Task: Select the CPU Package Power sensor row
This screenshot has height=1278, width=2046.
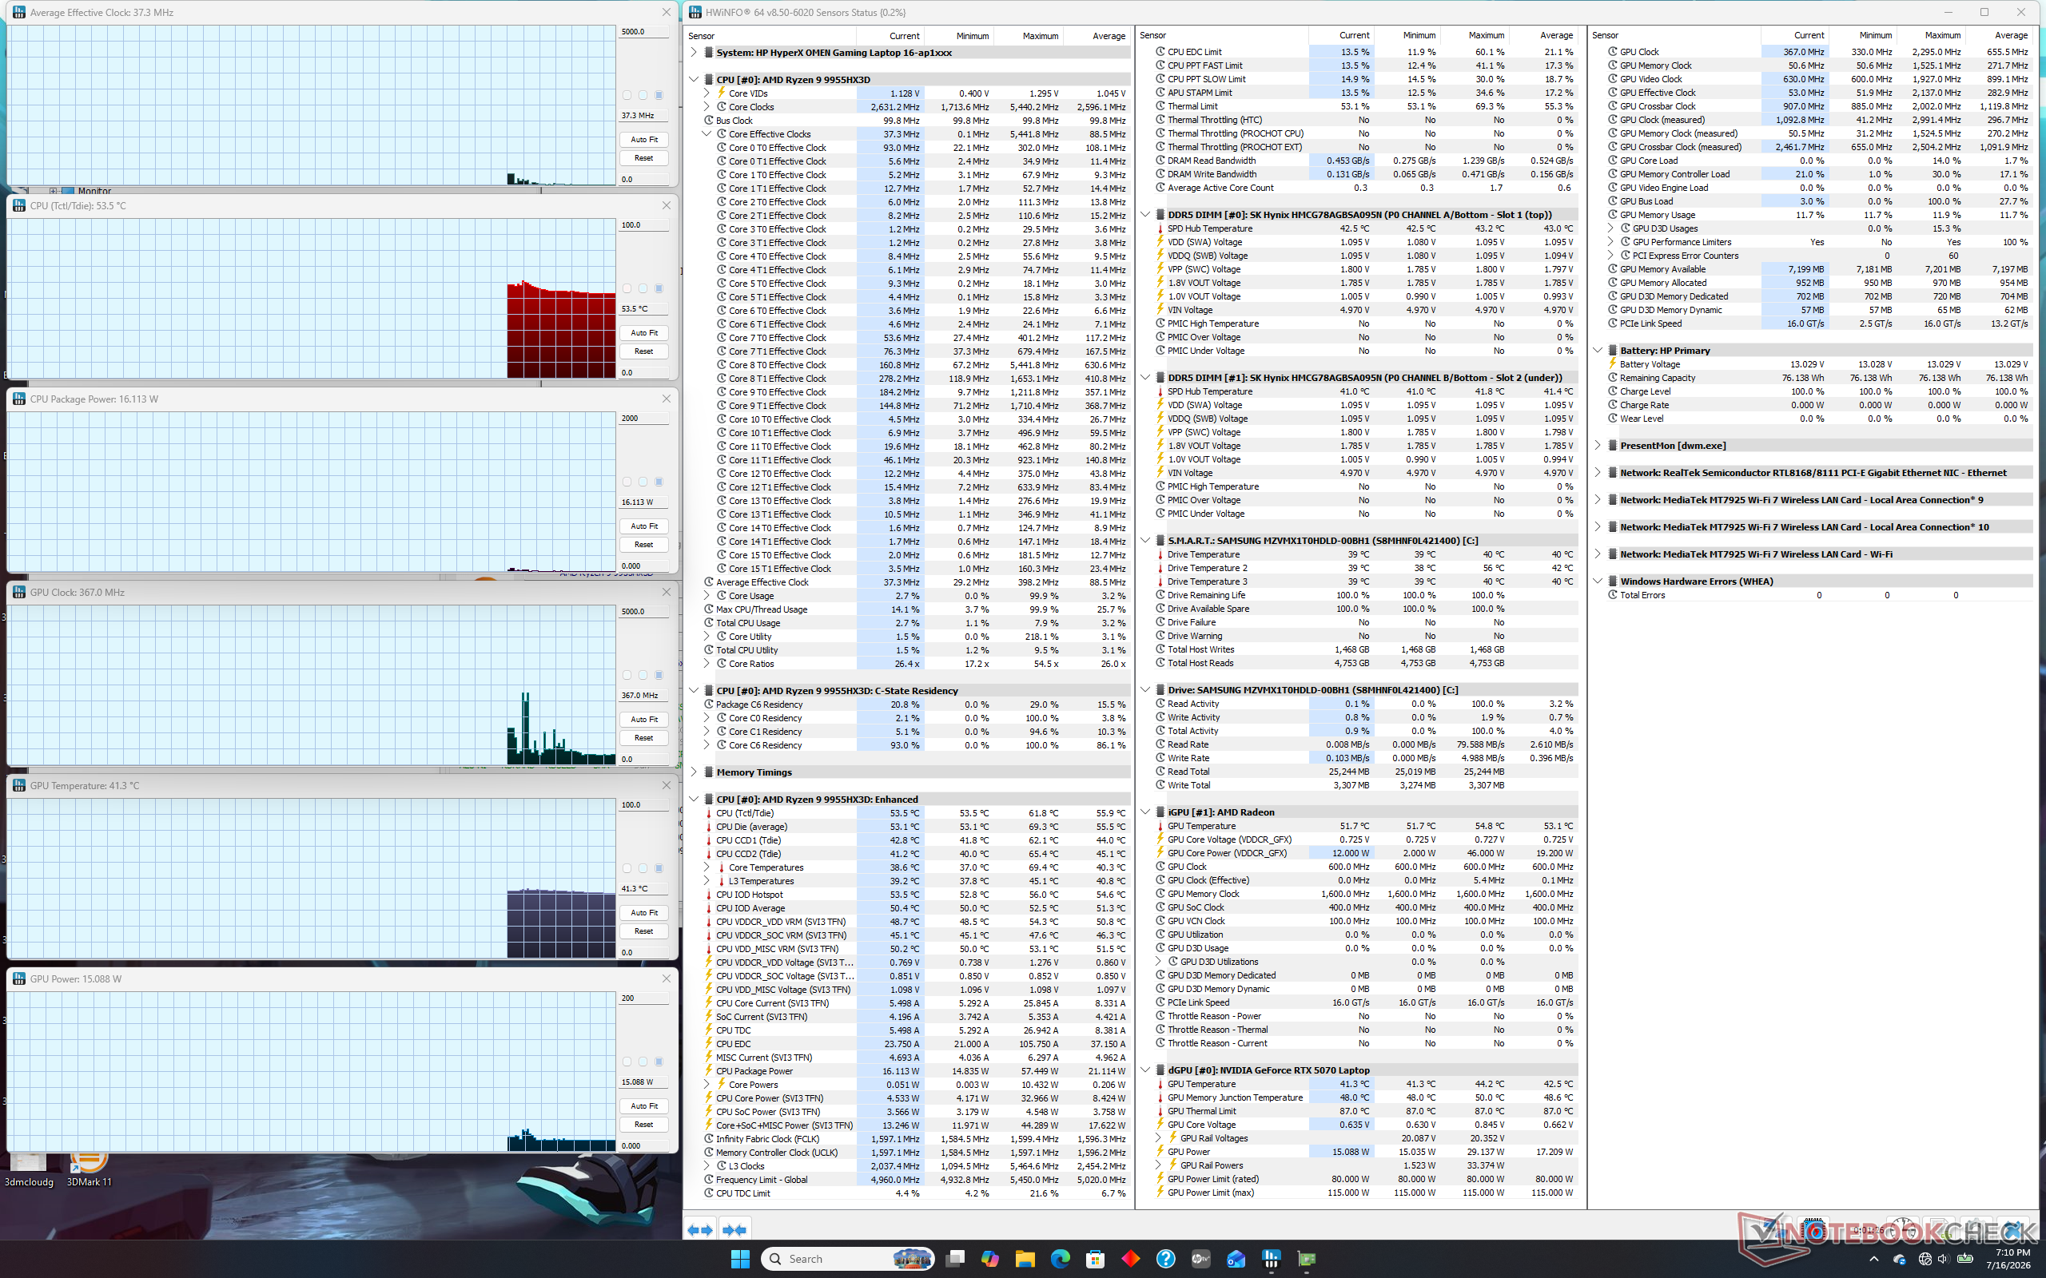Action: coord(918,1071)
